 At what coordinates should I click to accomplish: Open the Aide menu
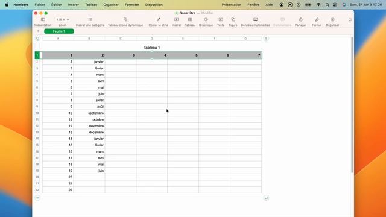(269, 5)
